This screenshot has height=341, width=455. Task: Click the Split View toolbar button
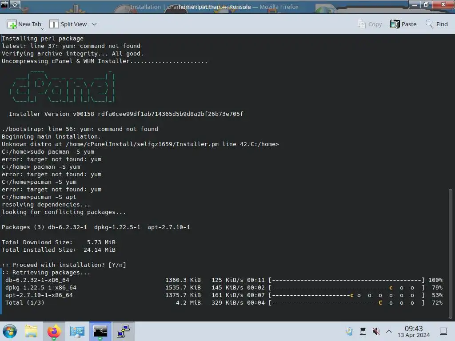[68, 24]
